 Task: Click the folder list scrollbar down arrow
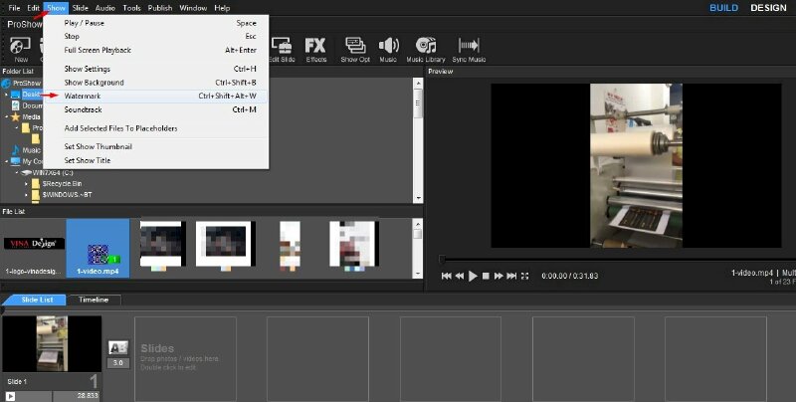click(418, 198)
